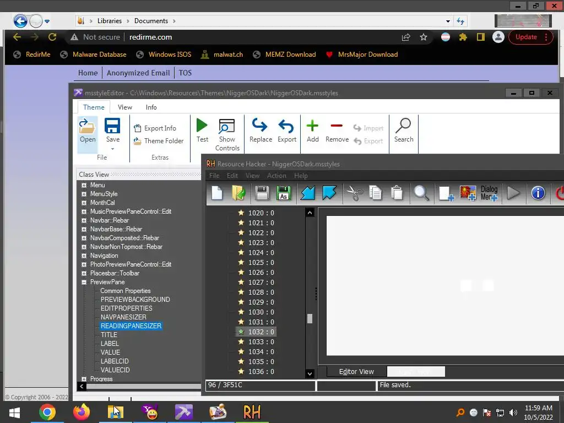Click the green Add plus icon

coord(312,126)
